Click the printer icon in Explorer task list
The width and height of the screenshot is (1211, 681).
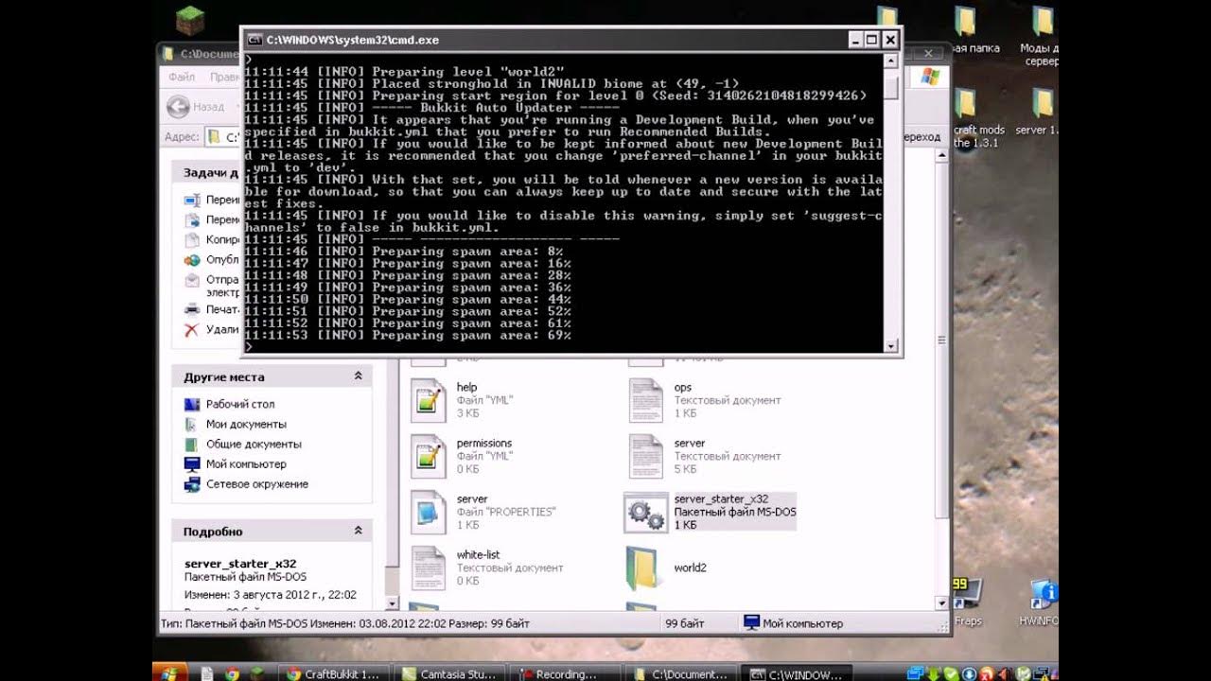pos(192,309)
